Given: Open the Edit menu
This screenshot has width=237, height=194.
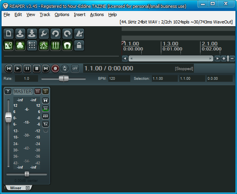Looking at the screenshot, I should coord(18,14).
